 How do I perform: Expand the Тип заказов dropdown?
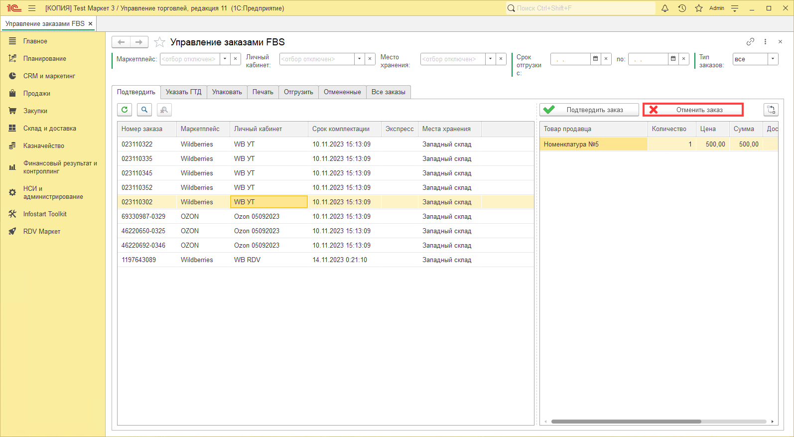[773, 59]
